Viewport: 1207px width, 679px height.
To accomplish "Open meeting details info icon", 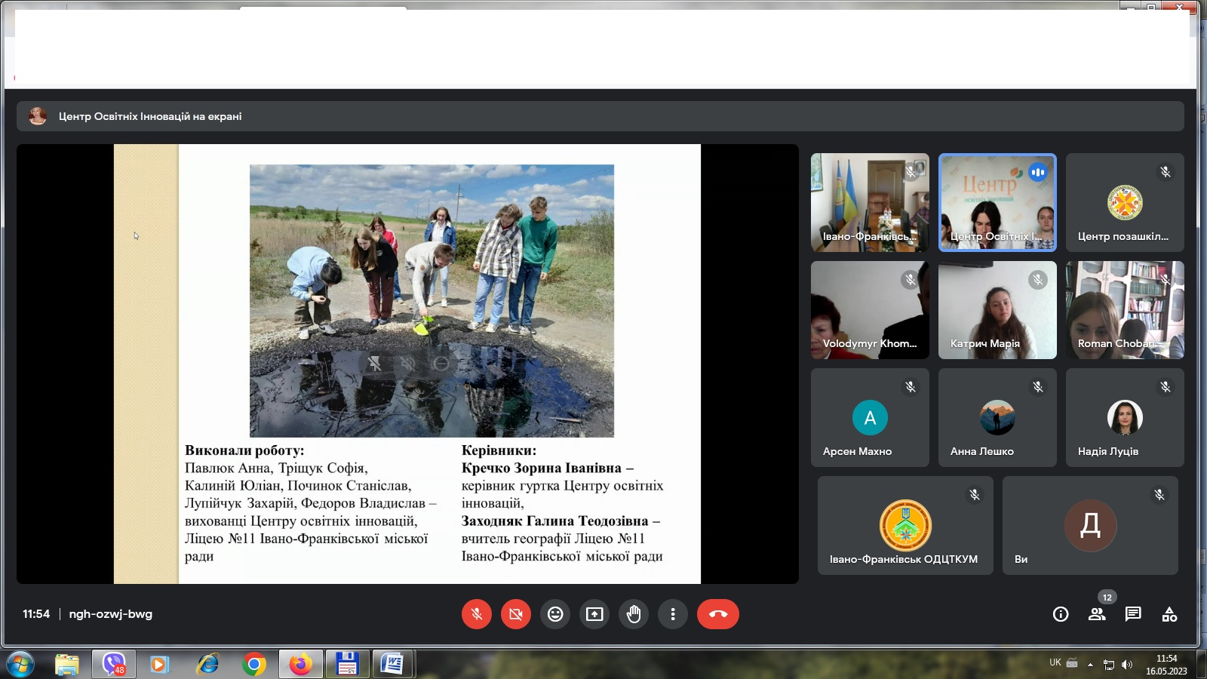I will pyautogui.click(x=1061, y=614).
